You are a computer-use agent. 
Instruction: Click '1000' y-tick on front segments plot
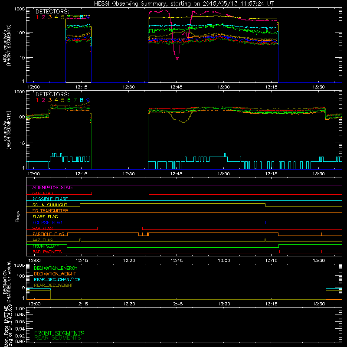click(19, 9)
